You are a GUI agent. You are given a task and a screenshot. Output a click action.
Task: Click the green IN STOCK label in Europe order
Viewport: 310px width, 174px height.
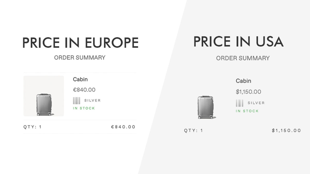point(84,108)
